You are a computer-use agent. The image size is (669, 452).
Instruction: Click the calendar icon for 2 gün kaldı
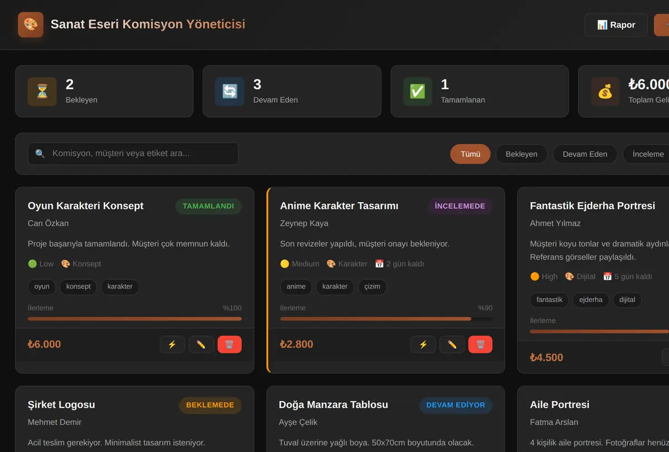pyautogui.click(x=380, y=264)
